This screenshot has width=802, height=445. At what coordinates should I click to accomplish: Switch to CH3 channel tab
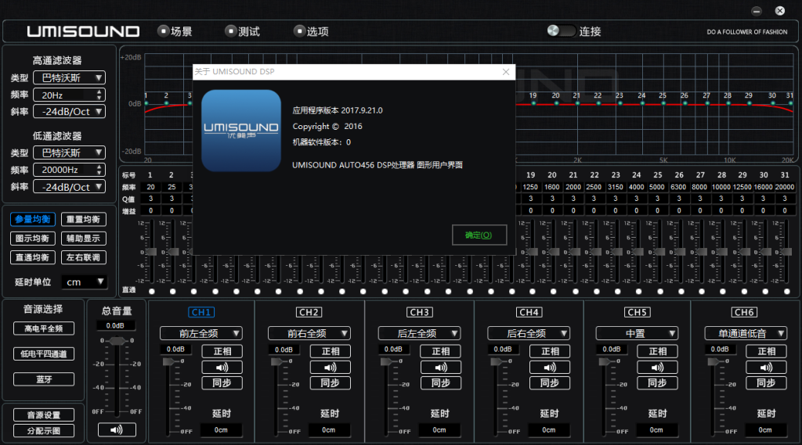tap(420, 311)
